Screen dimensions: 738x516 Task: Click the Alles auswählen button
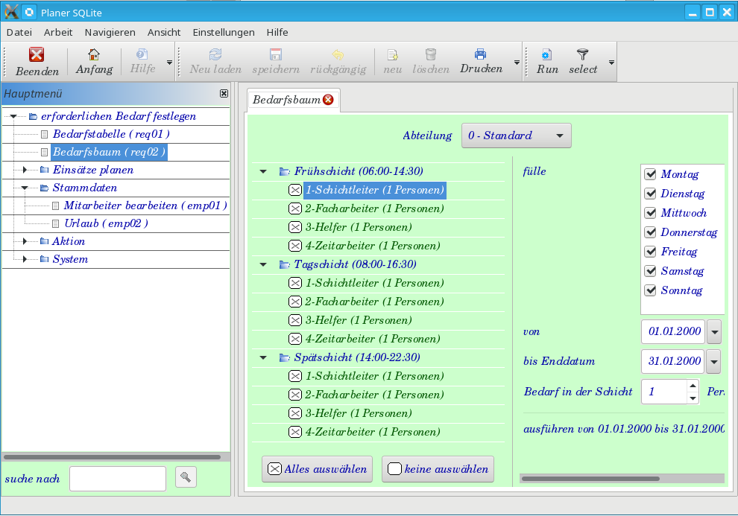pos(318,469)
